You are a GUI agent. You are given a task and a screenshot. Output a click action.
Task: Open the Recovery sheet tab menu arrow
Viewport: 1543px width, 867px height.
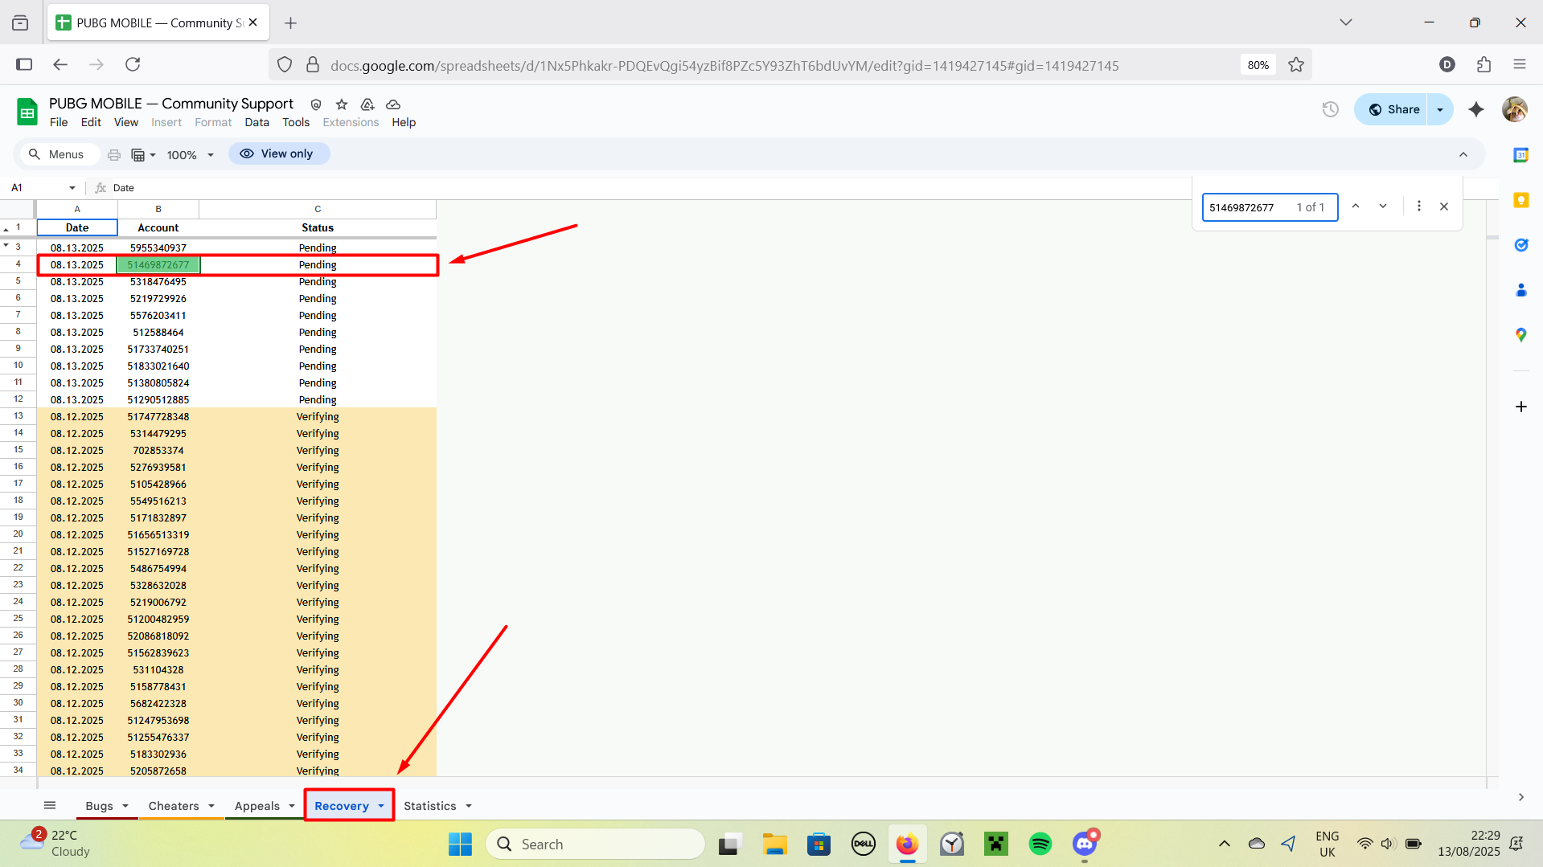381,806
